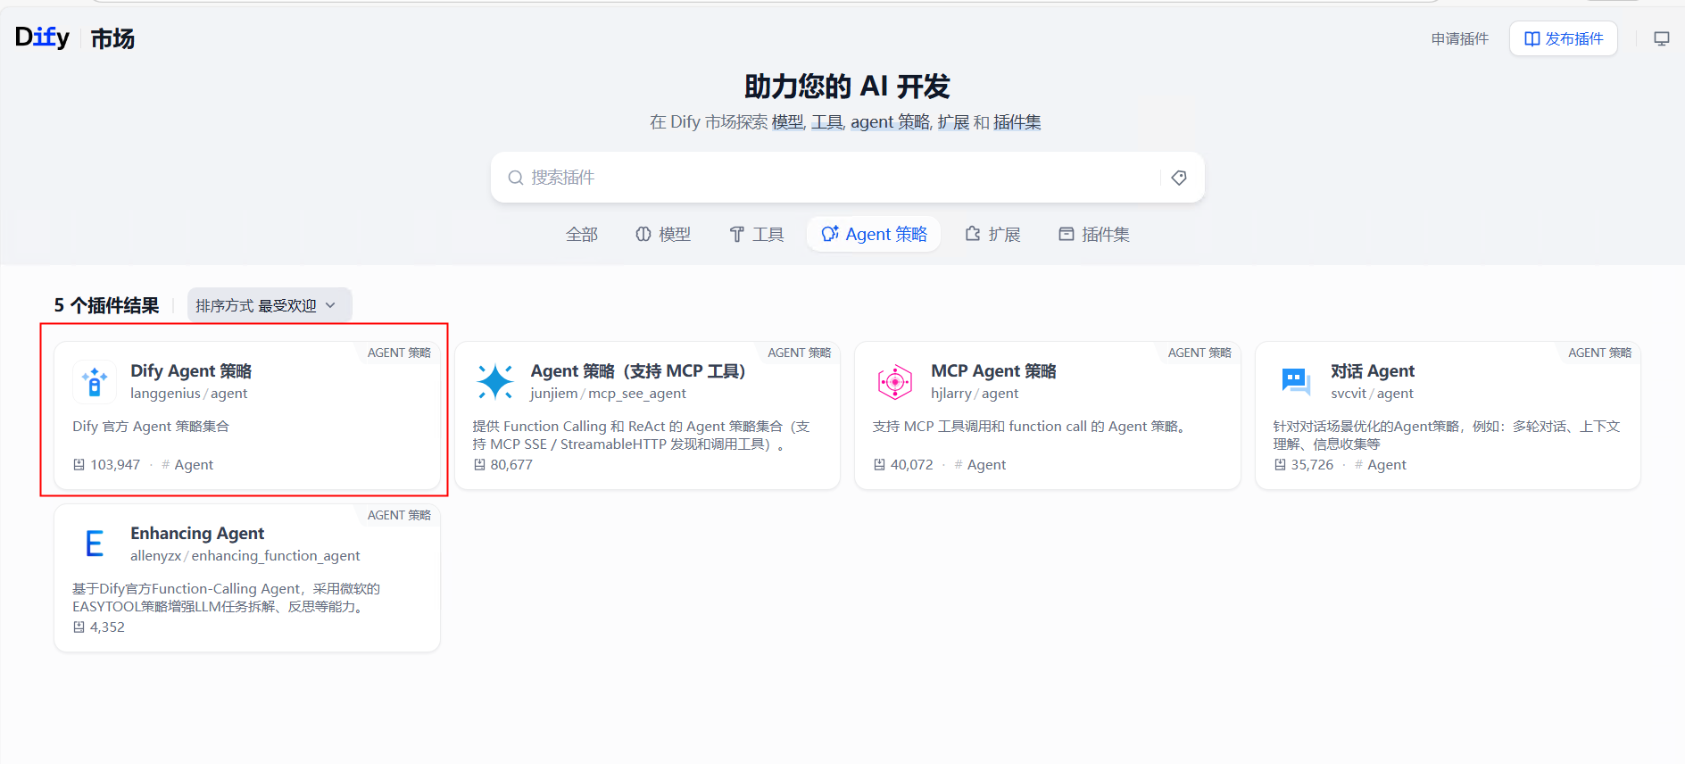Open the Agent 策略（支持 MCP 工具）plugin title
The image size is (1685, 764).
(638, 370)
